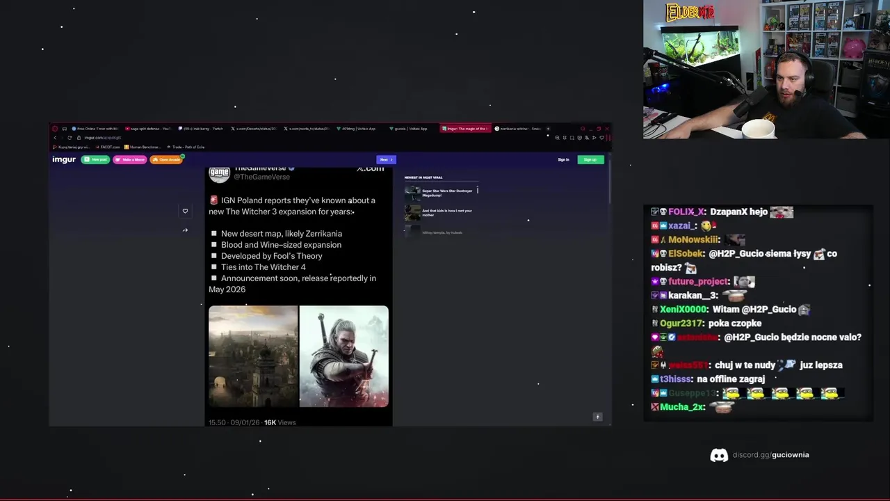Open Trade - Path of Exile bookmark
Viewport: 890px width, 501px height.
coord(186,147)
